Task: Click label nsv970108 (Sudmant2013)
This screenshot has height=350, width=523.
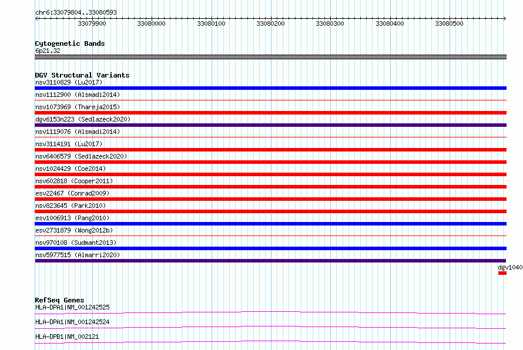Action: pyautogui.click(x=76, y=243)
